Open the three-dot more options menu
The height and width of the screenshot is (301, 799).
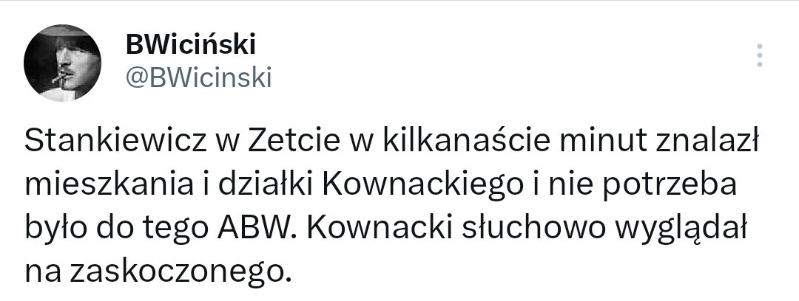(x=760, y=55)
